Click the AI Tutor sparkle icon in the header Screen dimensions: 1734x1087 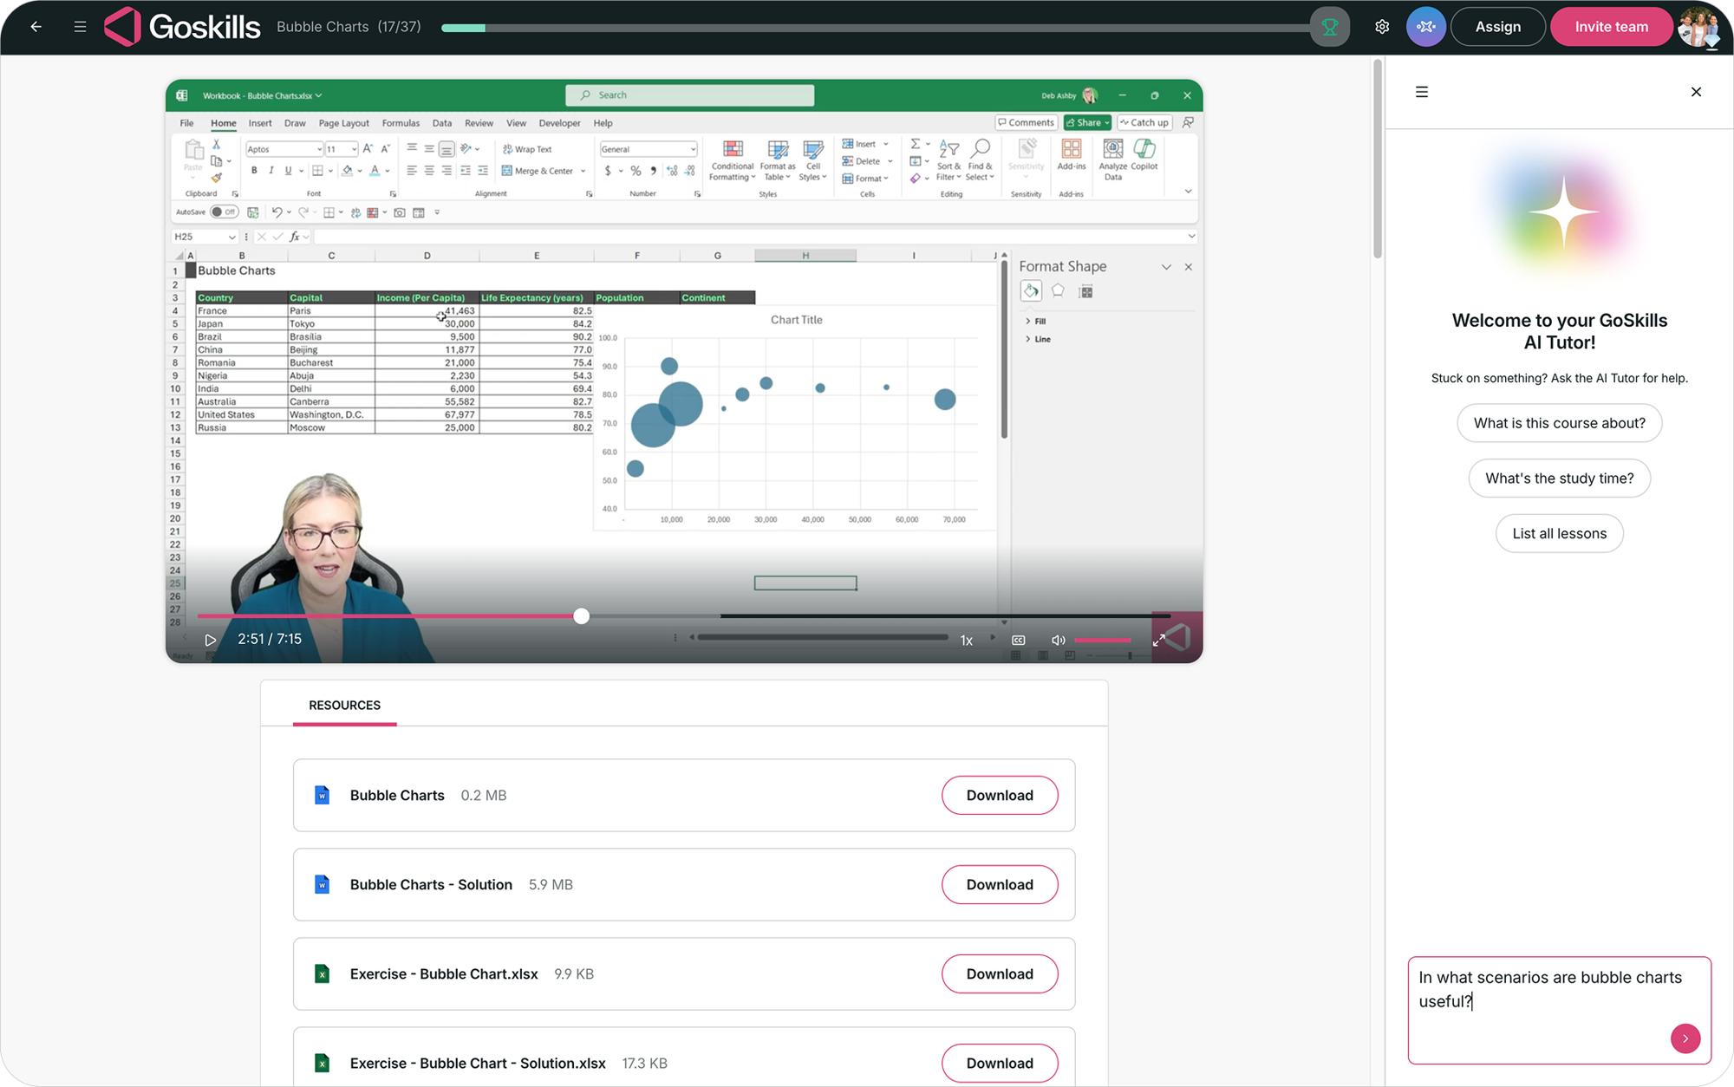[x=1426, y=27]
